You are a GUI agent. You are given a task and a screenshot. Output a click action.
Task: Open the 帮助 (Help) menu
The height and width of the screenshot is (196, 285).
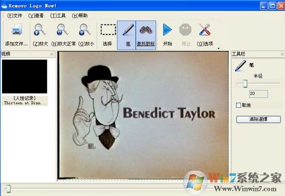[80, 15]
